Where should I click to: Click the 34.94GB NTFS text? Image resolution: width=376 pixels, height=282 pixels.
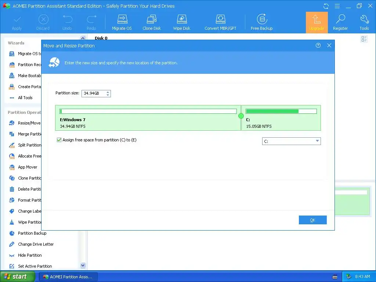[x=73, y=126]
